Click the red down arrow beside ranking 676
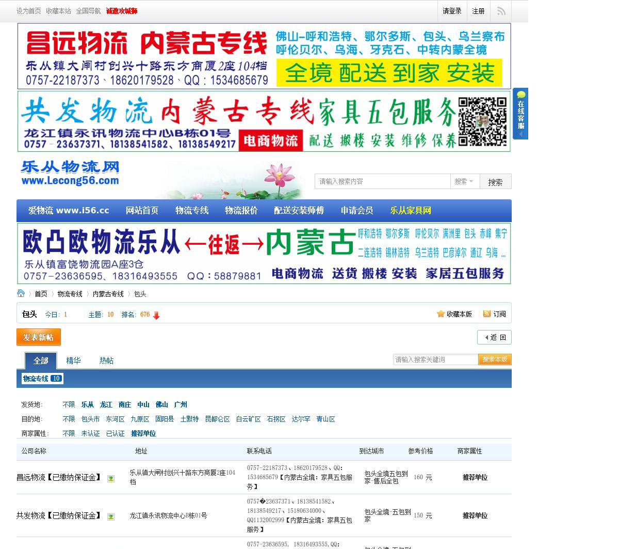The height and width of the screenshot is (549, 619). click(x=156, y=315)
